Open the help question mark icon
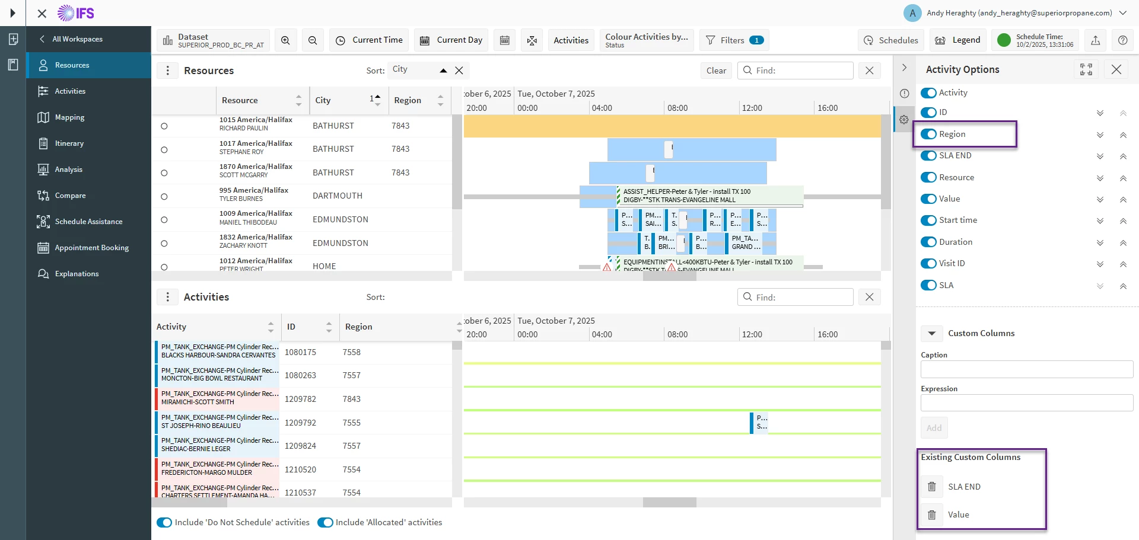Image resolution: width=1139 pixels, height=540 pixels. point(1122,40)
